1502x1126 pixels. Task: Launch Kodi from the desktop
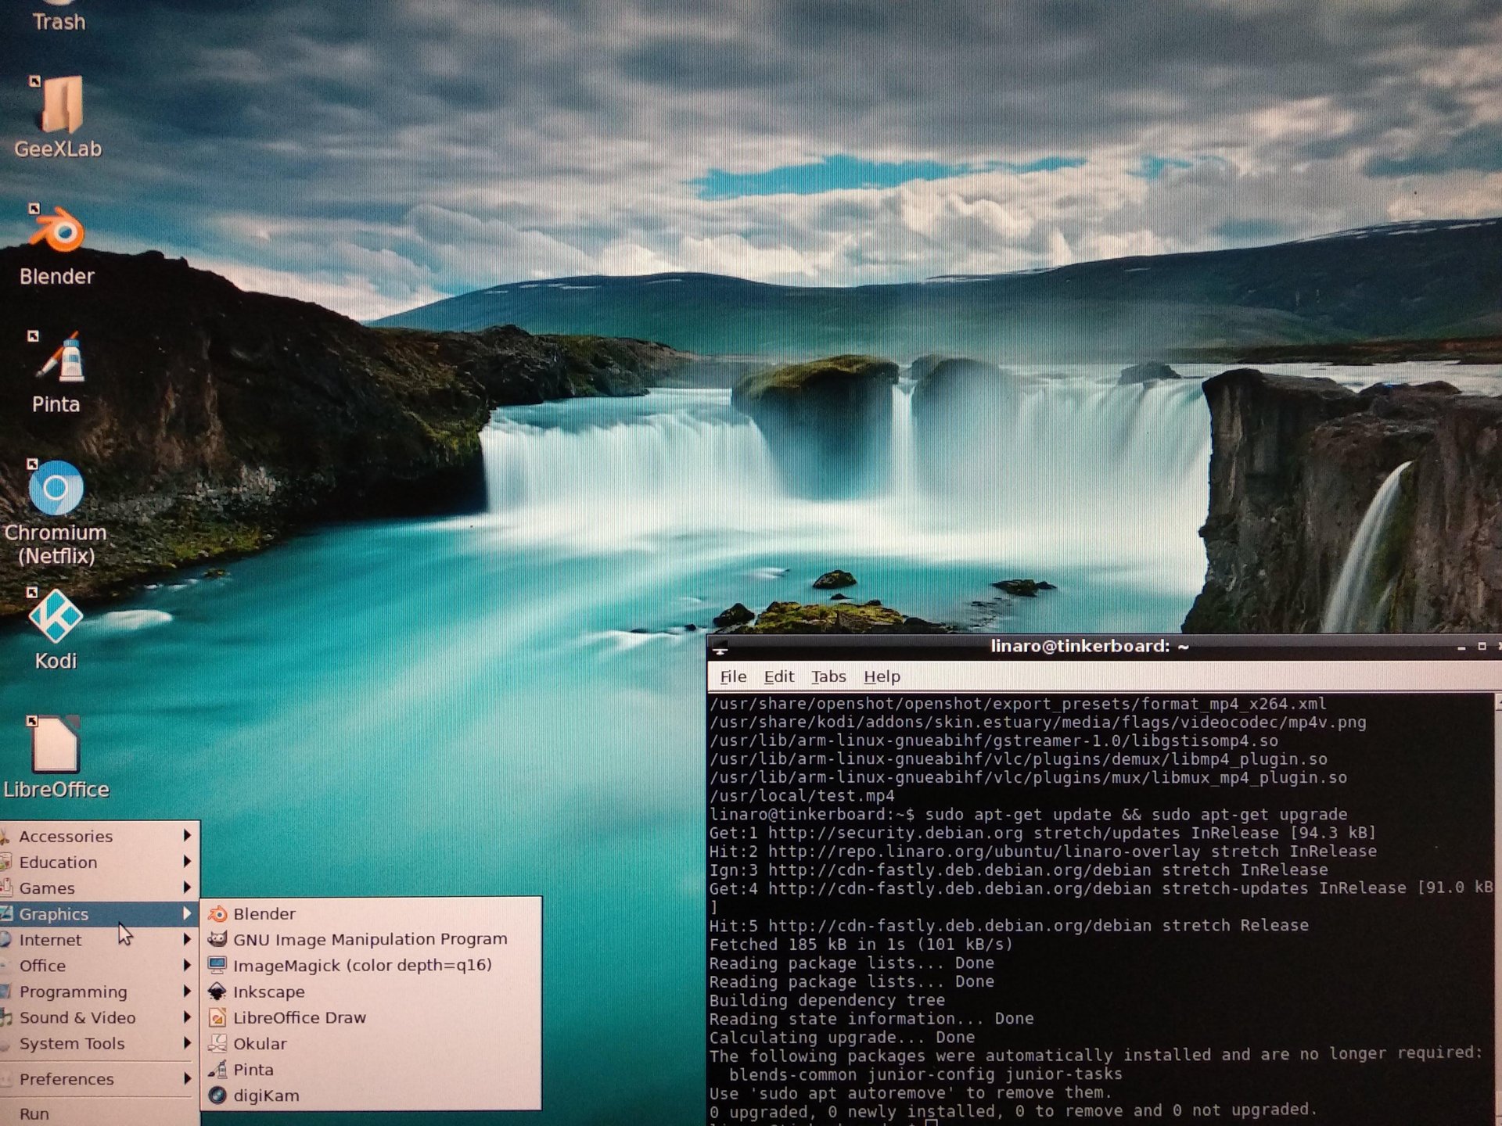click(56, 618)
